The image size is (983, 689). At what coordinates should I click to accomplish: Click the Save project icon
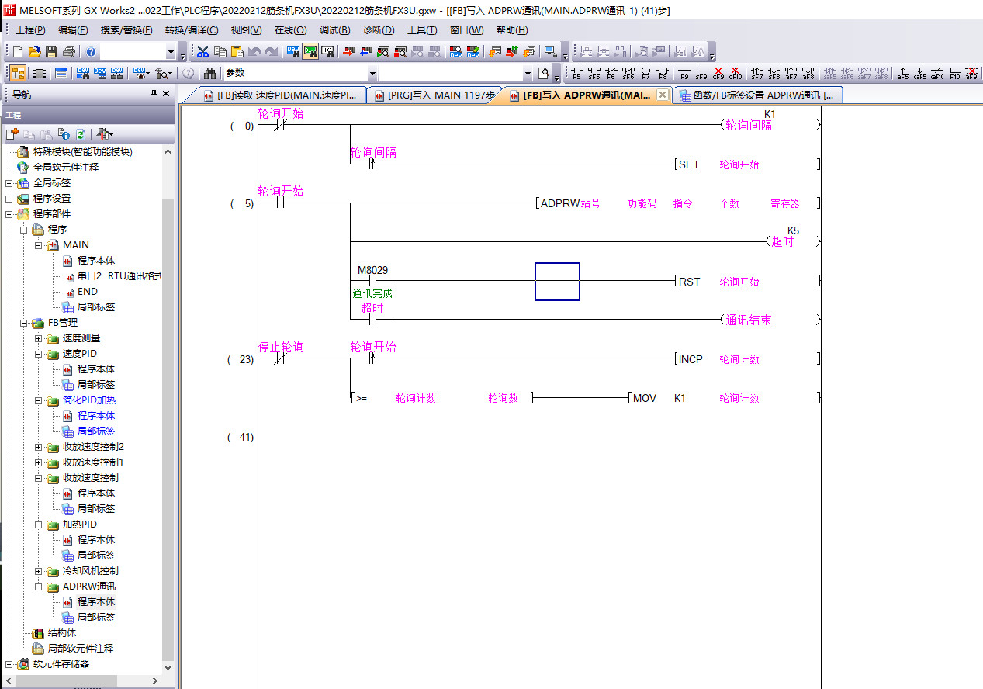click(x=51, y=52)
